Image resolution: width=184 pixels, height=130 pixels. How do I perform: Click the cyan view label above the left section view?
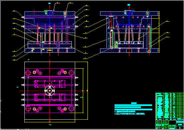coord(49,3)
